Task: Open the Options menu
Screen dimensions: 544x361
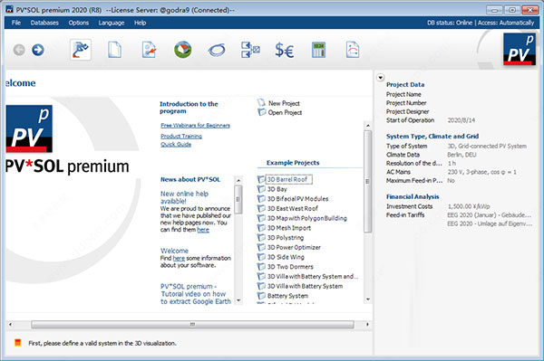Action: pyautogui.click(x=79, y=23)
